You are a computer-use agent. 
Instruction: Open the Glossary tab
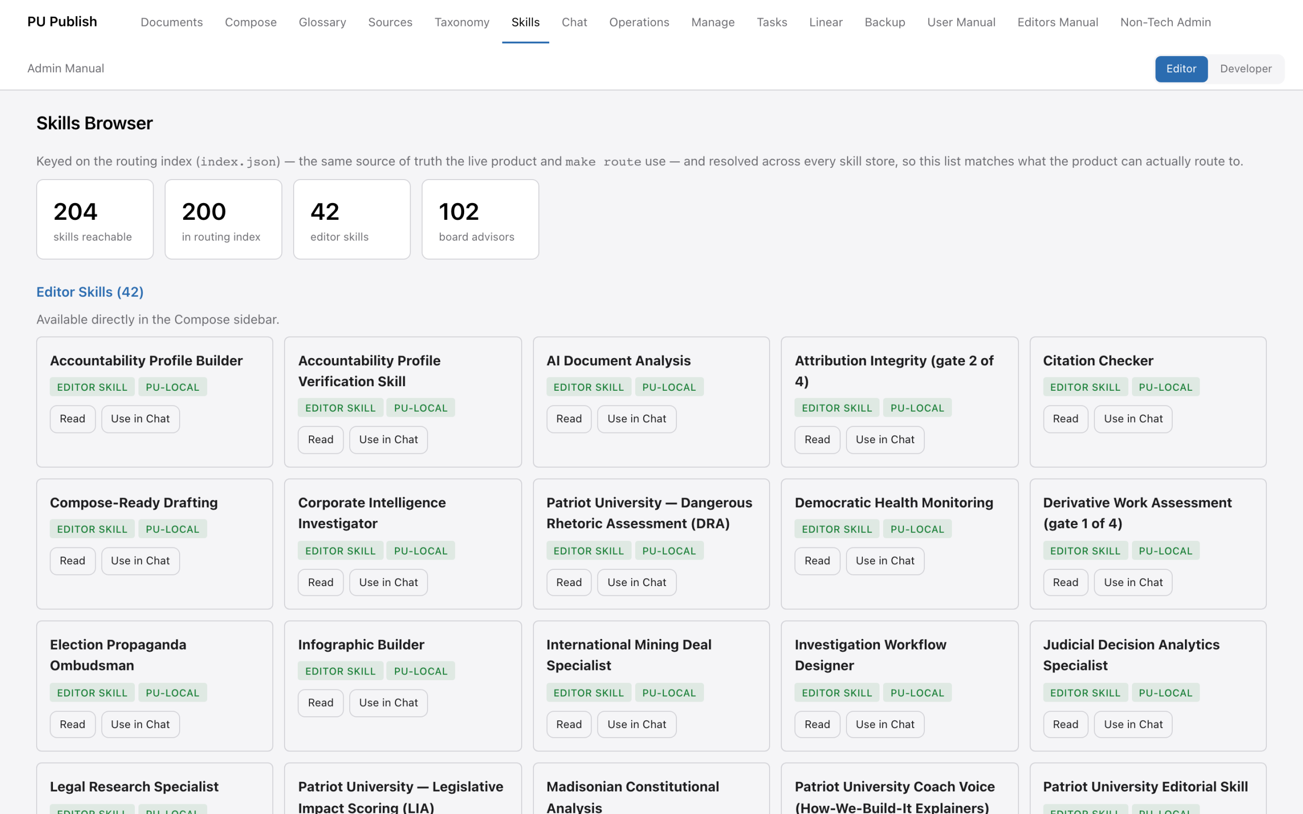(323, 22)
